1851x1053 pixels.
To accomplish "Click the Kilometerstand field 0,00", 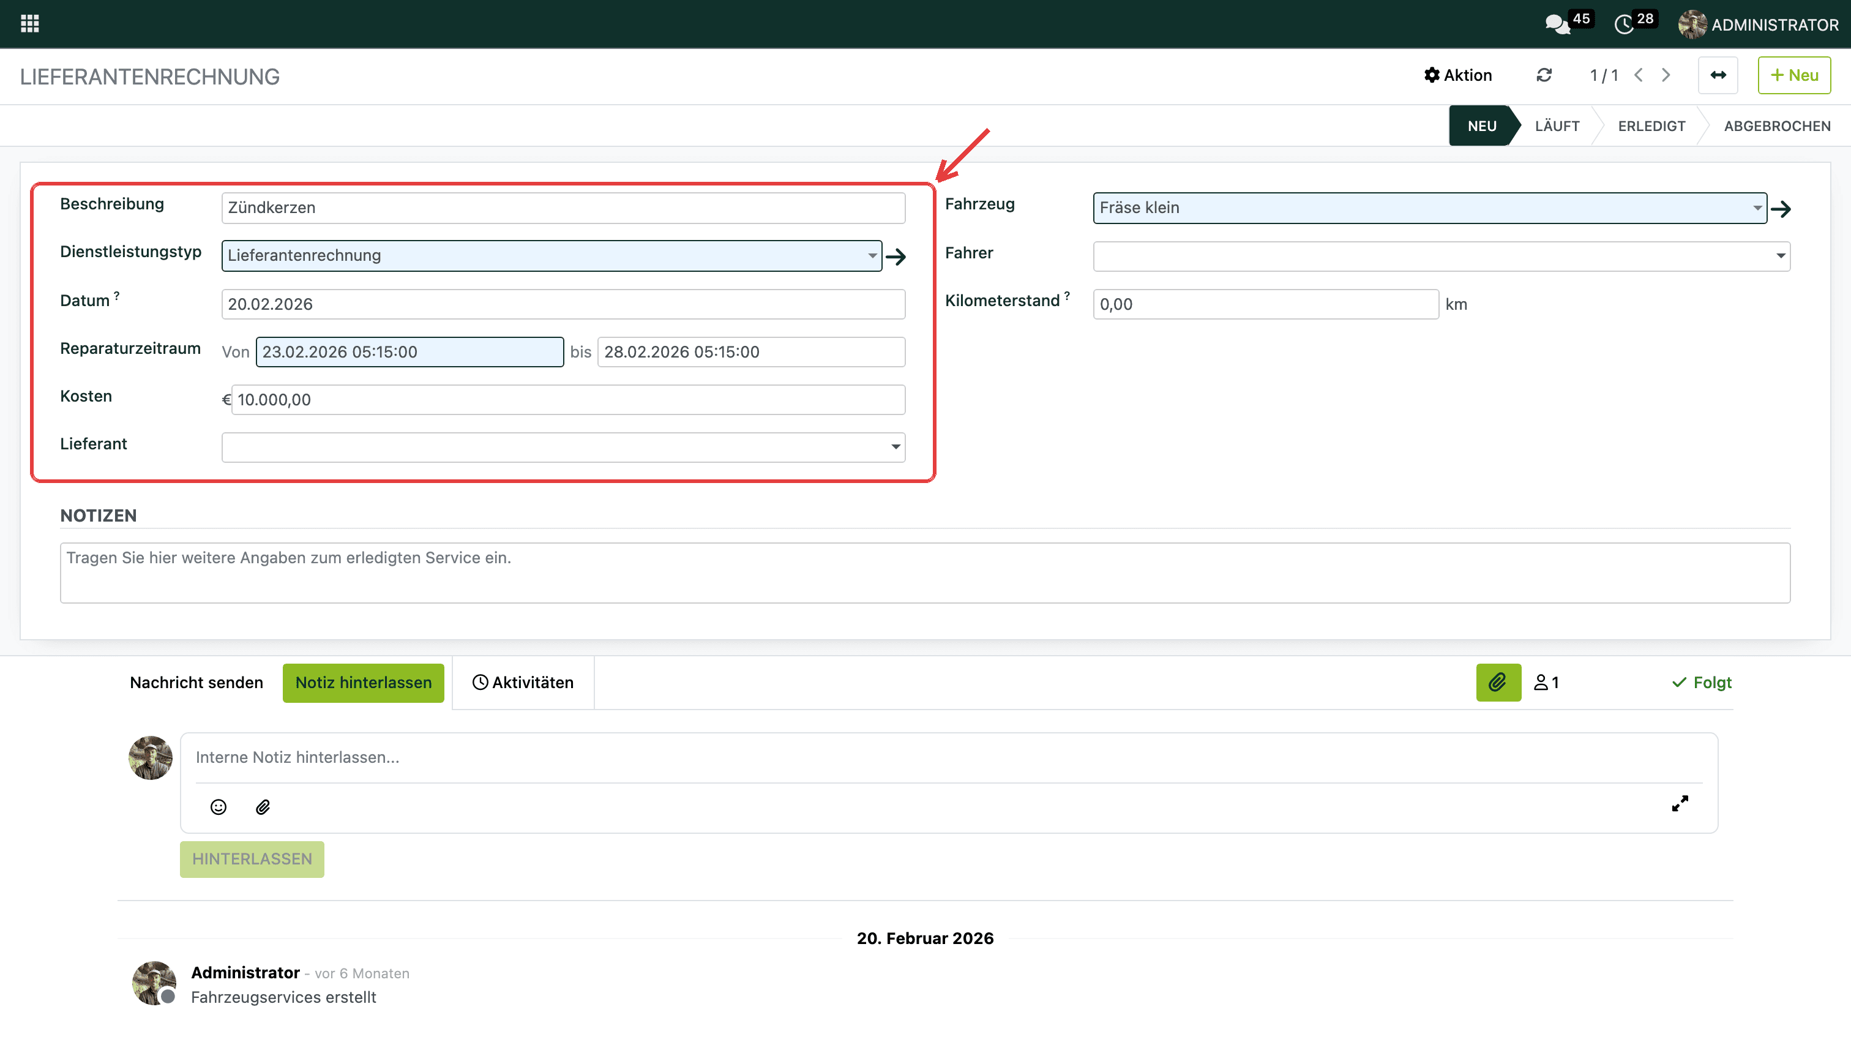I will 1265,304.
